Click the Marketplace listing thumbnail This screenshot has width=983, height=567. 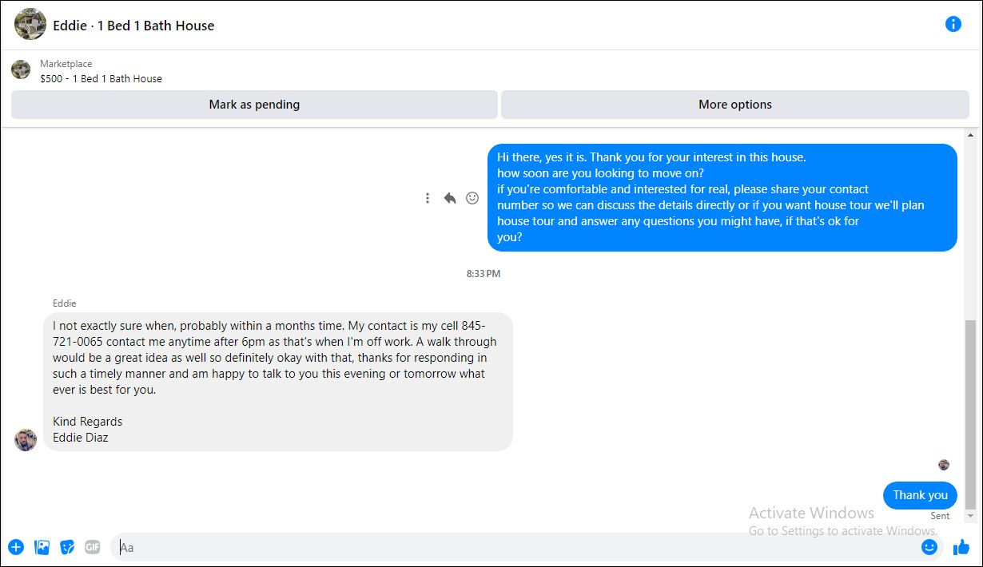[21, 69]
